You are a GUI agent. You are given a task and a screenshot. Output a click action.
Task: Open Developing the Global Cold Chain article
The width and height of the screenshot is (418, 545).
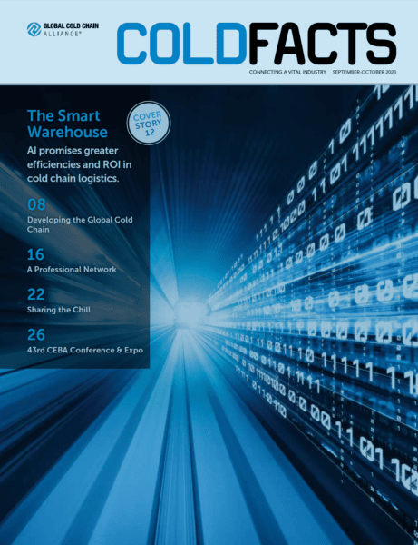click(x=80, y=224)
